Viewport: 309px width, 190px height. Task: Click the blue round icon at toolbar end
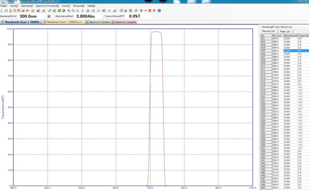click(x=159, y=10)
